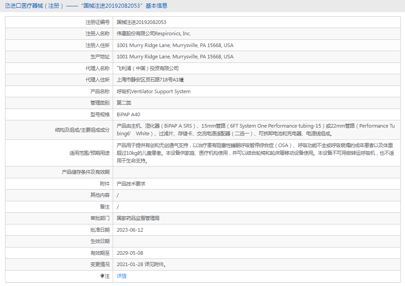Image resolution: width=405 pixels, height=286 pixels.
Task: Click change record 2021-01-28 详见附件
Action: tap(142, 264)
